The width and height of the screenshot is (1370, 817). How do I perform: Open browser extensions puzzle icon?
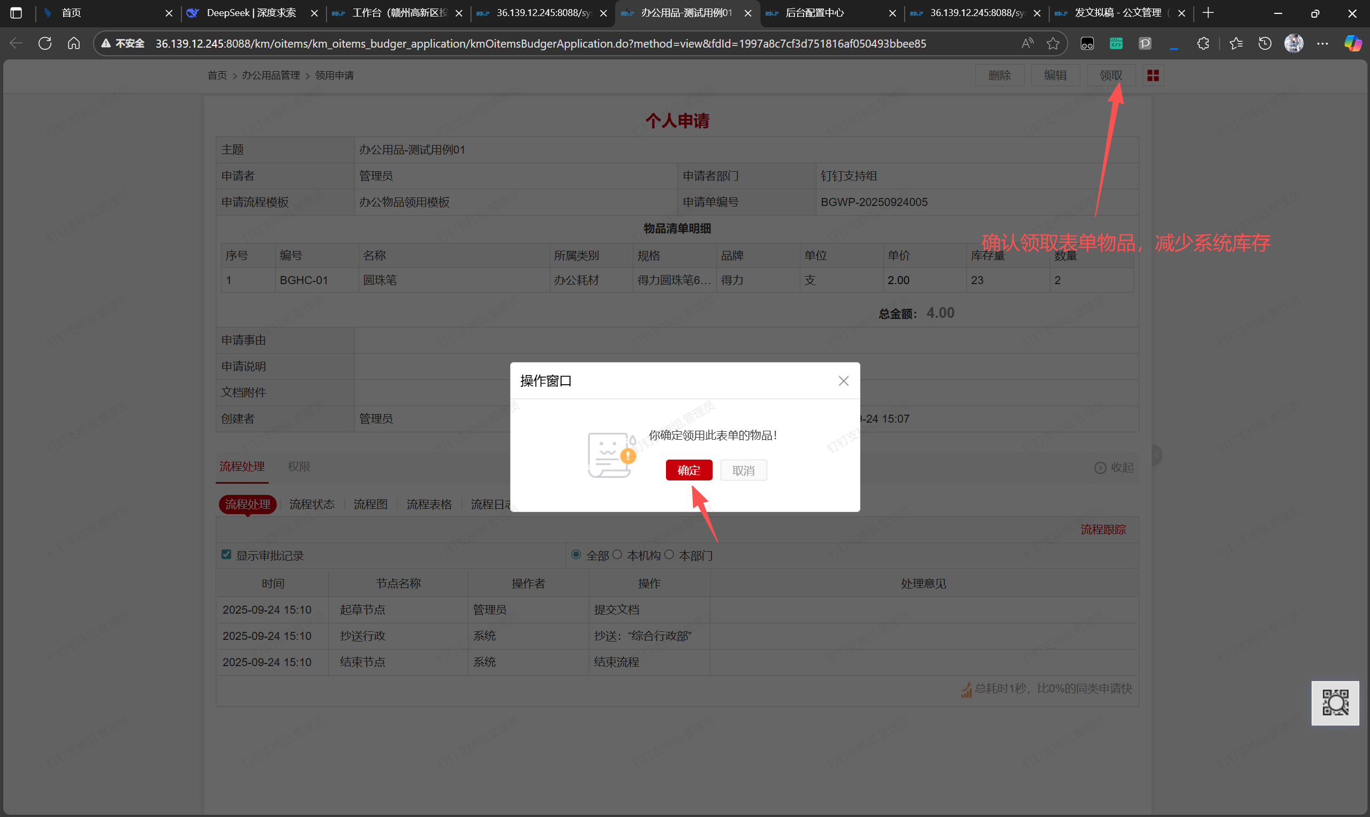pos(1202,43)
